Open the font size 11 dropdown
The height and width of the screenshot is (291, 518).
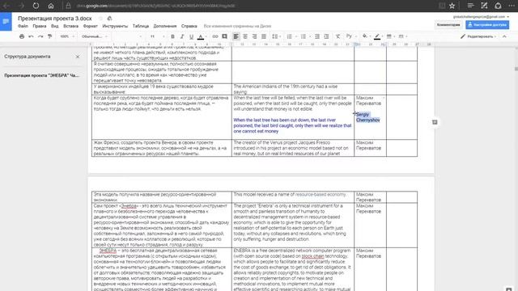[157, 36]
